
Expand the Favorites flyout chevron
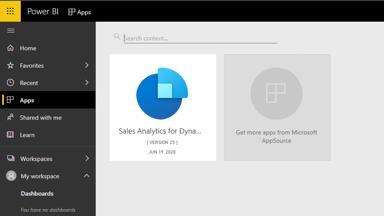point(87,65)
